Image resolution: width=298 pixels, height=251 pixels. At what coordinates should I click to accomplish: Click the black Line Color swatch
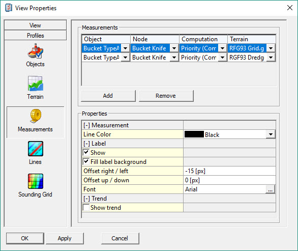[194, 134]
